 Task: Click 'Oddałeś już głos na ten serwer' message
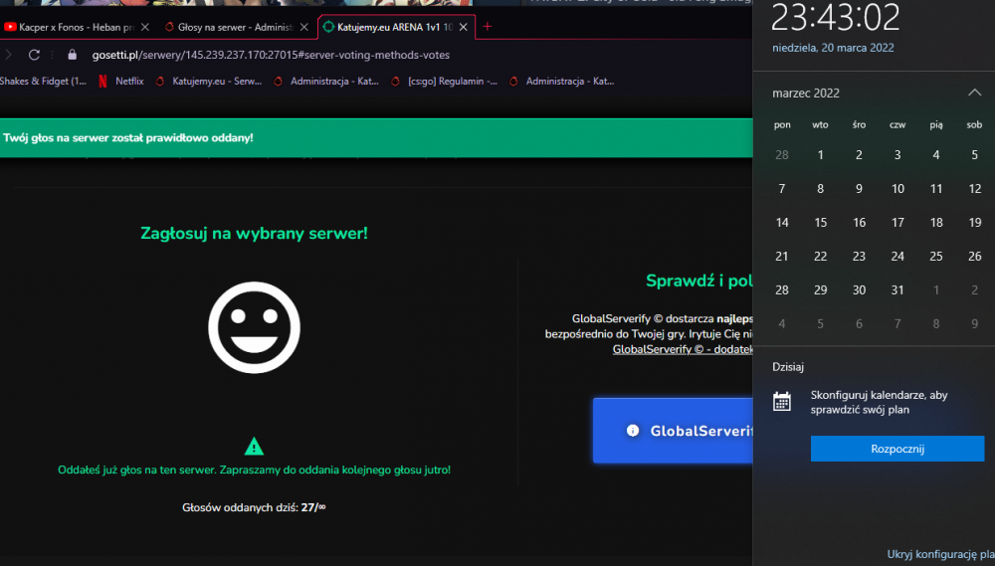tap(254, 471)
